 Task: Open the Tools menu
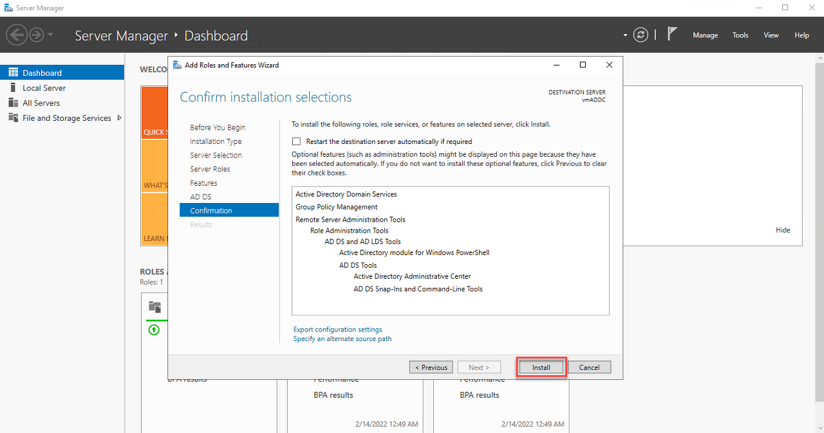740,35
